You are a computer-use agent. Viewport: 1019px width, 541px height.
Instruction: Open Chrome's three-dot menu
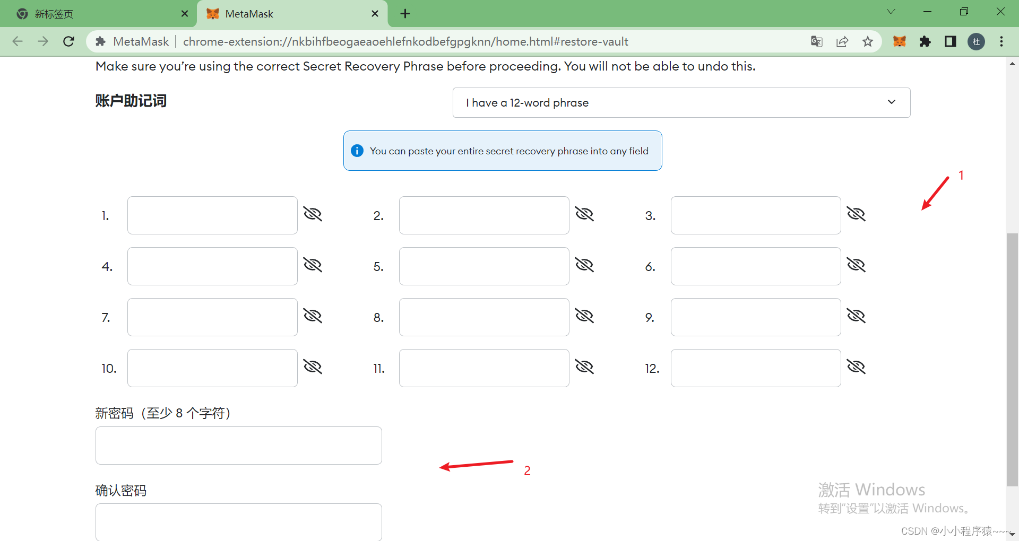click(1002, 41)
